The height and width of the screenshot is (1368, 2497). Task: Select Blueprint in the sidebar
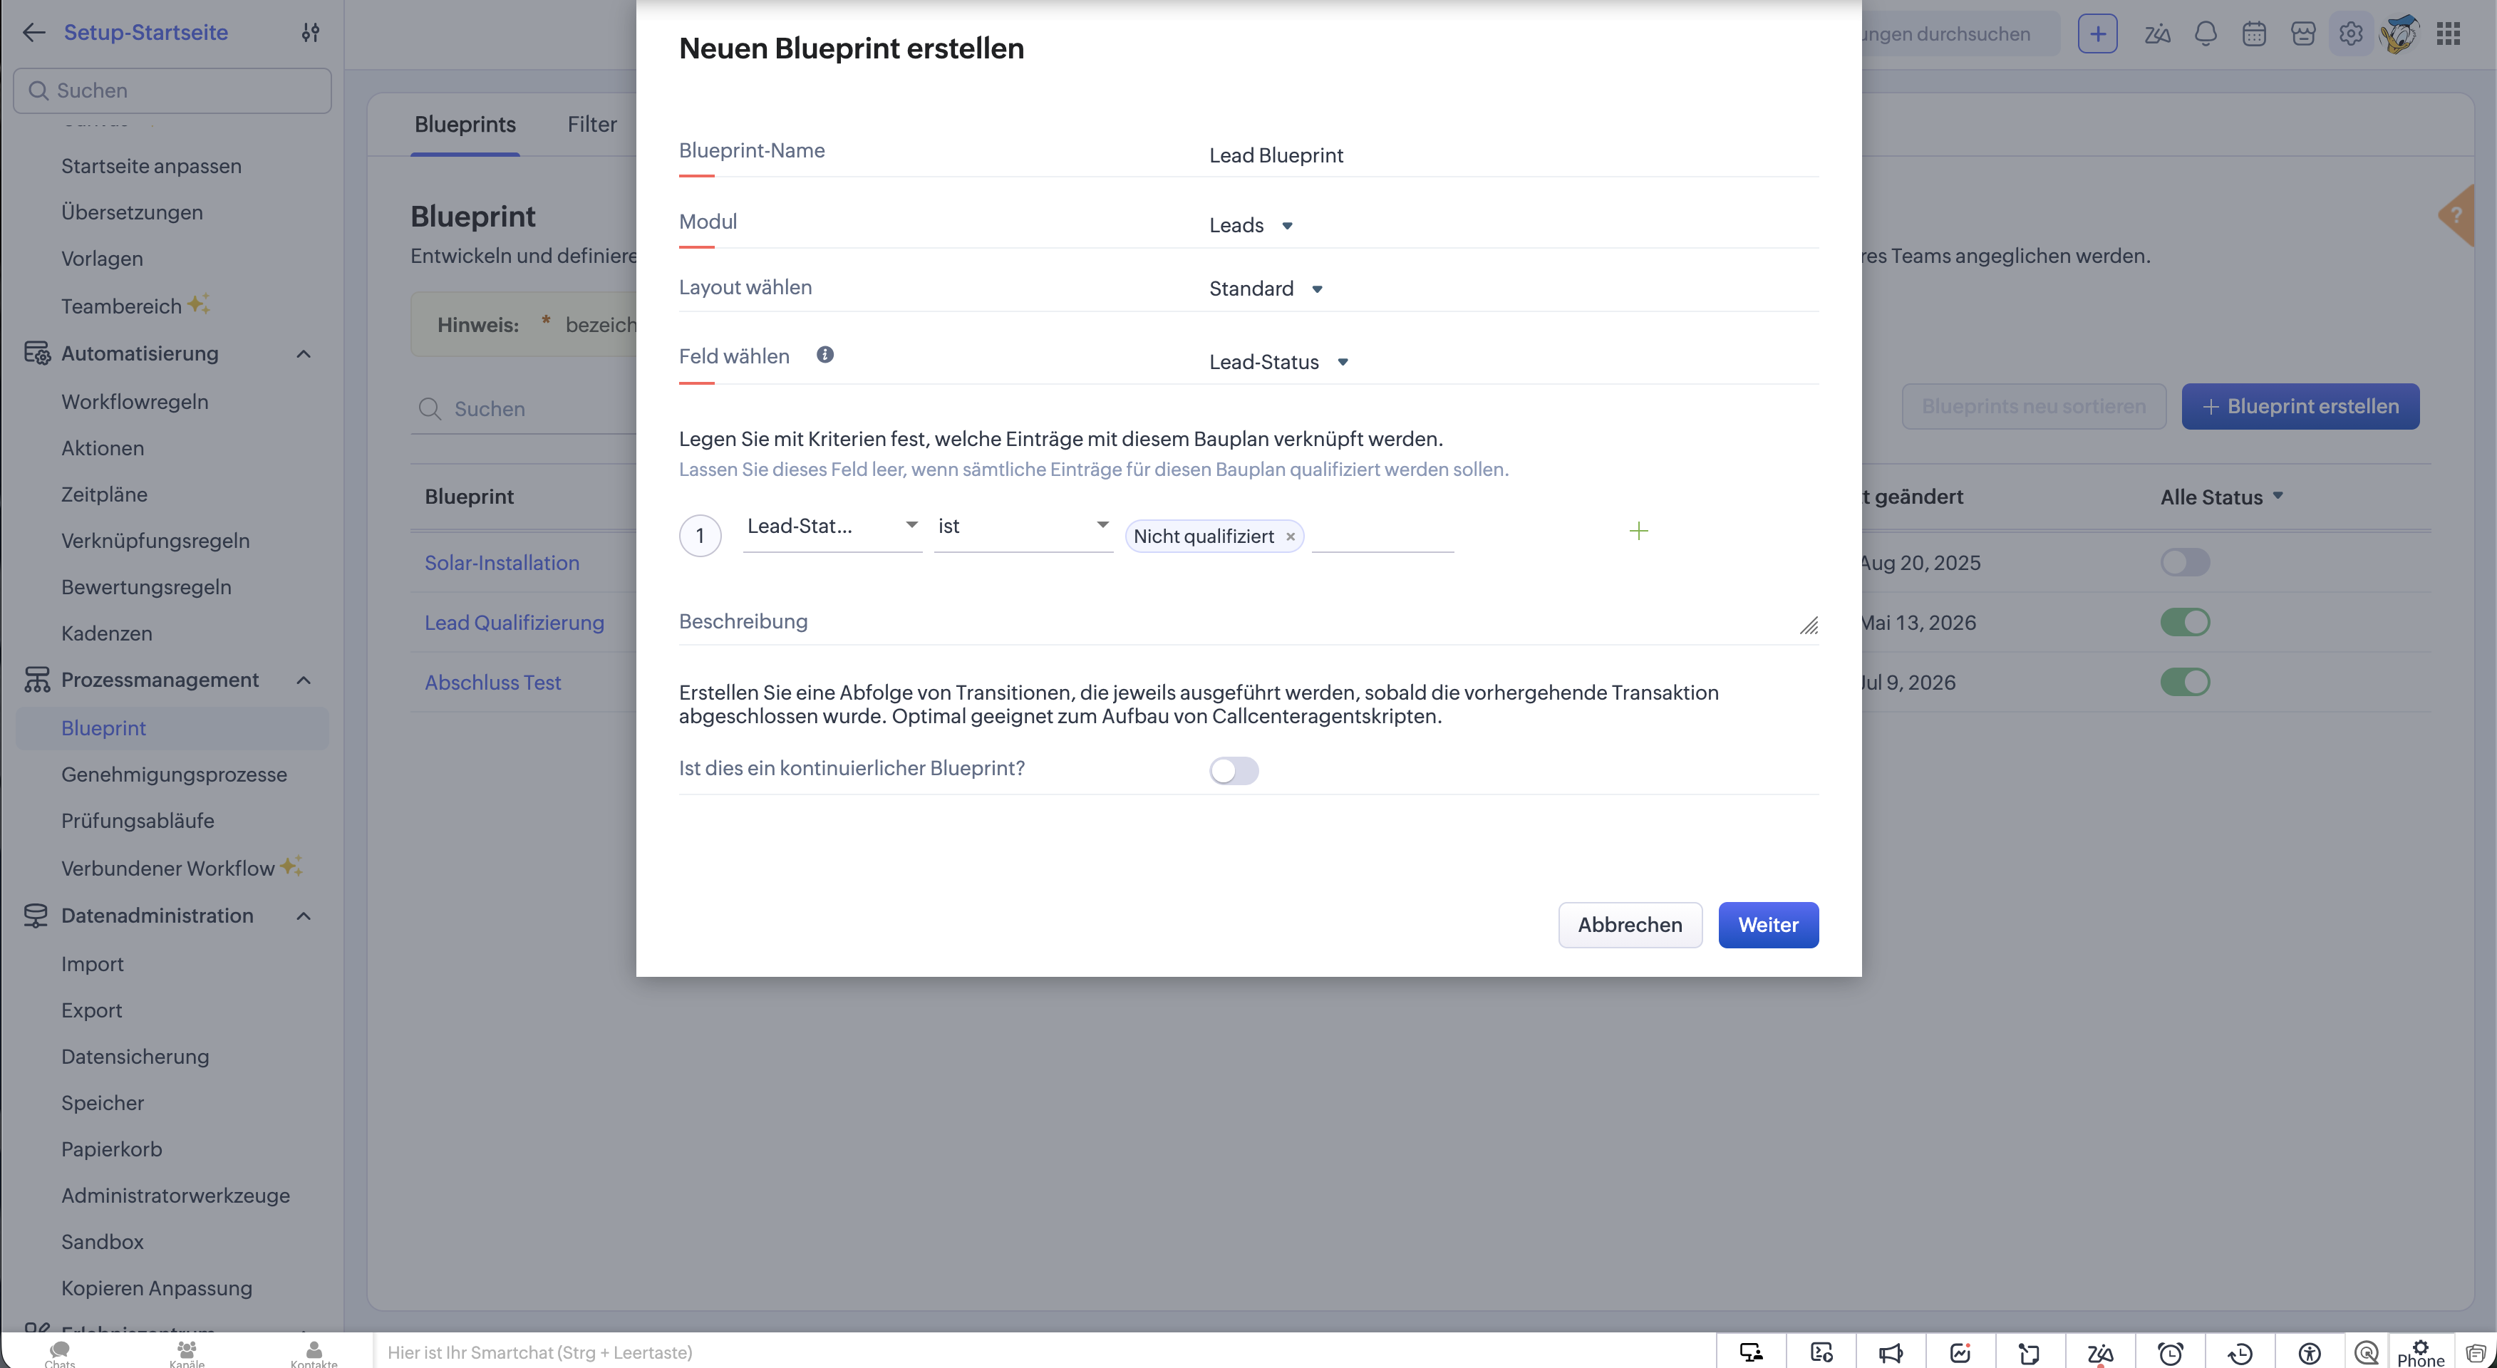(172, 727)
